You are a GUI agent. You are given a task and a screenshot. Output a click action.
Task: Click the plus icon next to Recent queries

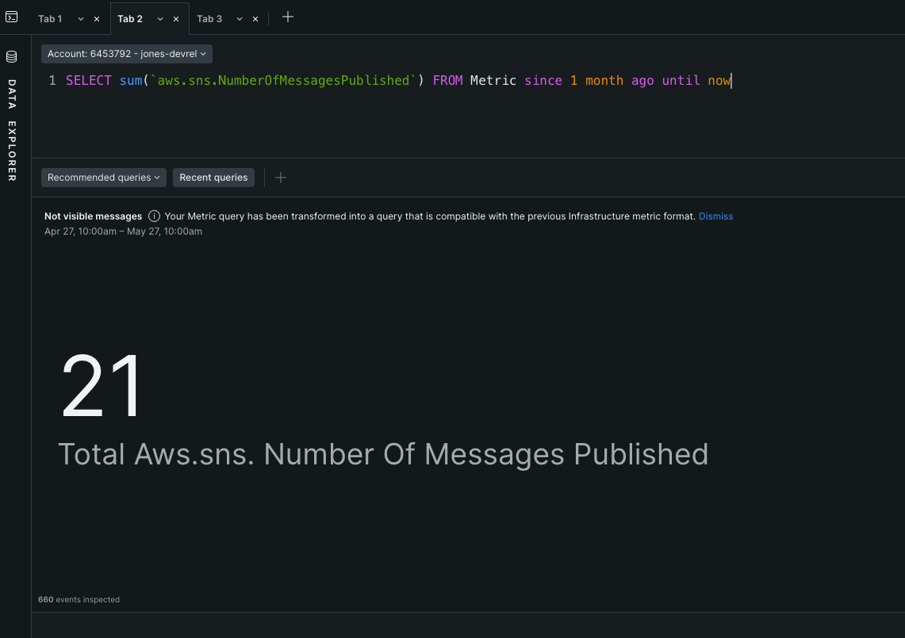(x=280, y=178)
